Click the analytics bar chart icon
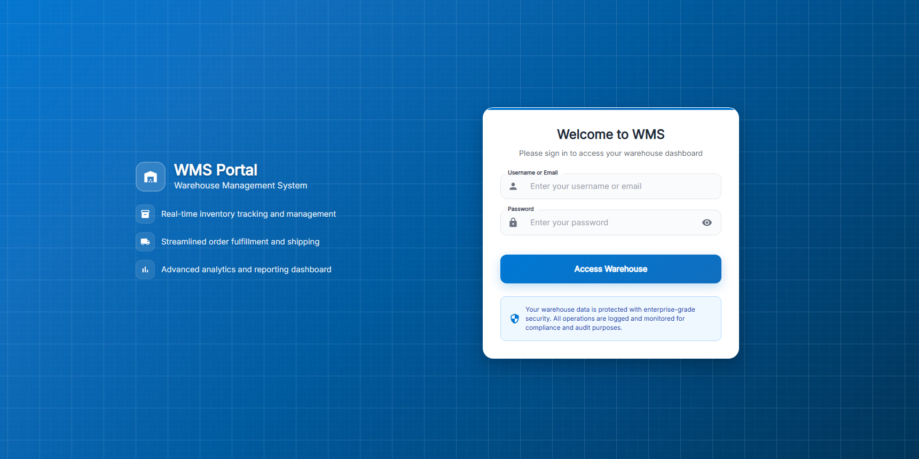The width and height of the screenshot is (919, 459). 145,270
